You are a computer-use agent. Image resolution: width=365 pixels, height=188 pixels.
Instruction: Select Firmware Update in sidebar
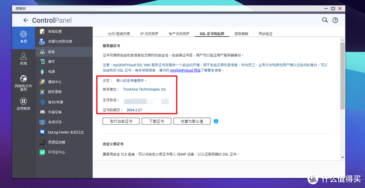[x=55, y=92]
